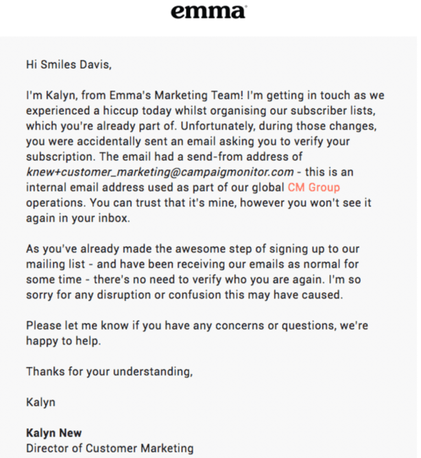The height and width of the screenshot is (458, 421).
Task: Click "which you're already part of" text
Action: click(x=102, y=126)
